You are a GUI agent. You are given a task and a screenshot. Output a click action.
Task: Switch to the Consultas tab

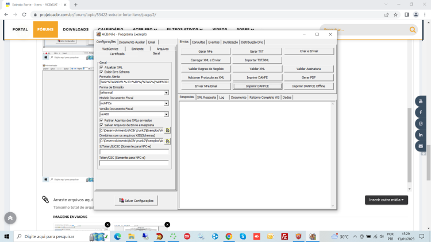(198, 42)
